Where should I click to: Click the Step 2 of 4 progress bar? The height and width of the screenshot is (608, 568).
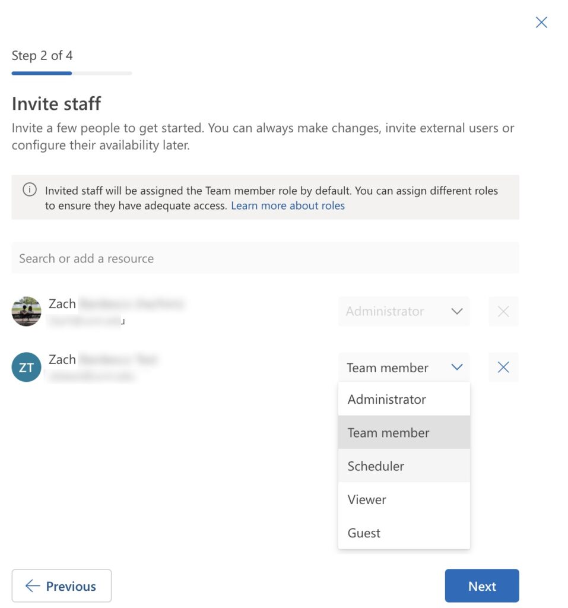point(72,73)
